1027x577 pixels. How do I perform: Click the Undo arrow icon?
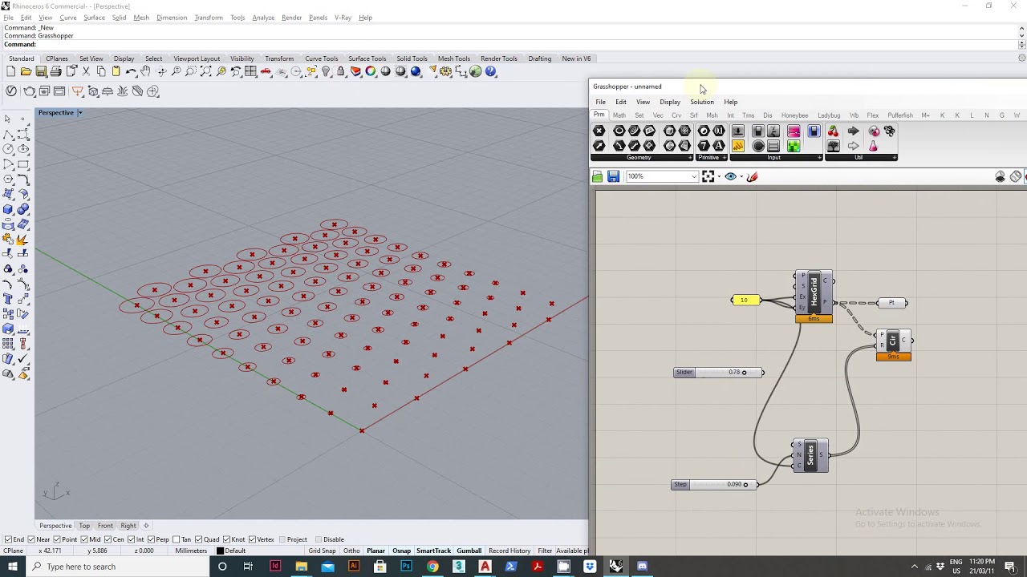131,71
